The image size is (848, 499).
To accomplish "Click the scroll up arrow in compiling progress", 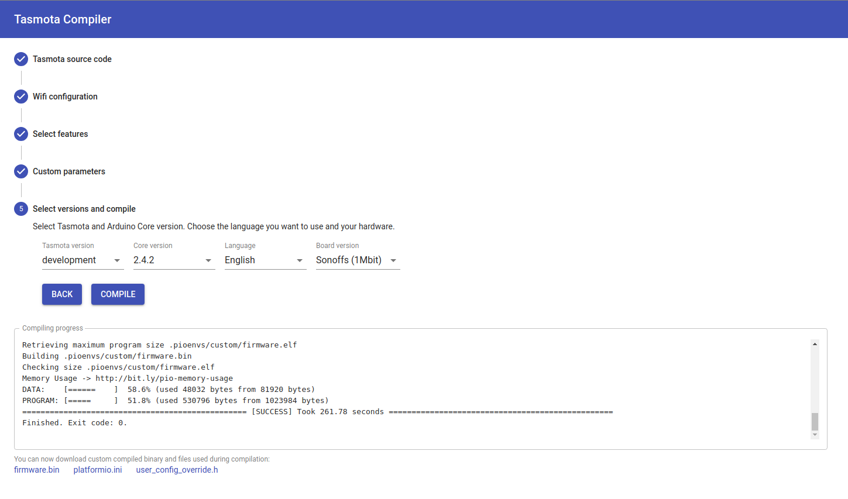I will (x=815, y=344).
